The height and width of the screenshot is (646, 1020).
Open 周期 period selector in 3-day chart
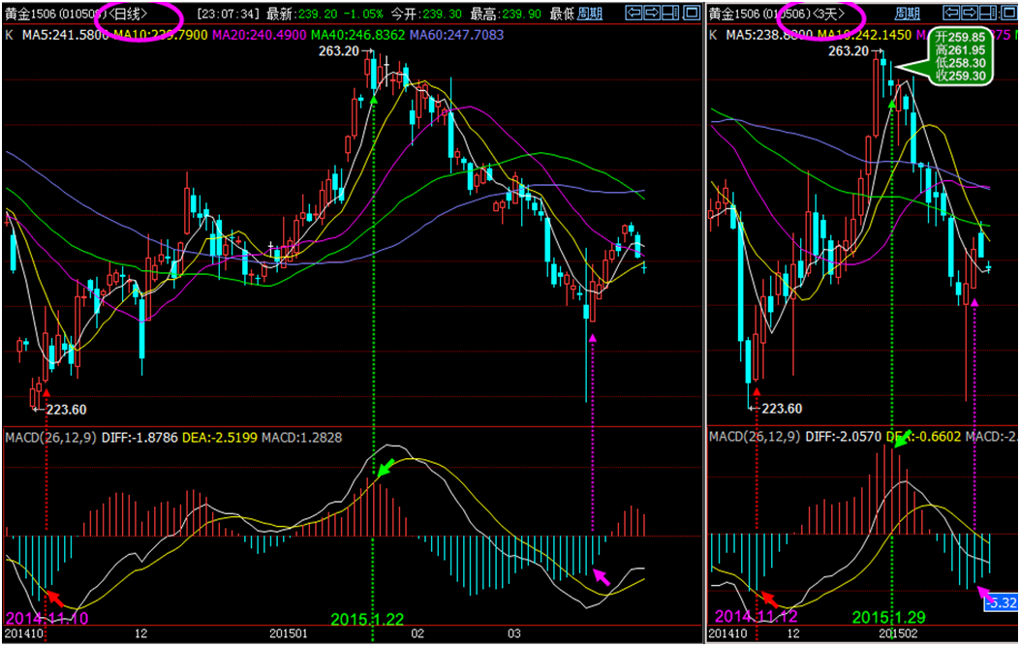pos(908,14)
